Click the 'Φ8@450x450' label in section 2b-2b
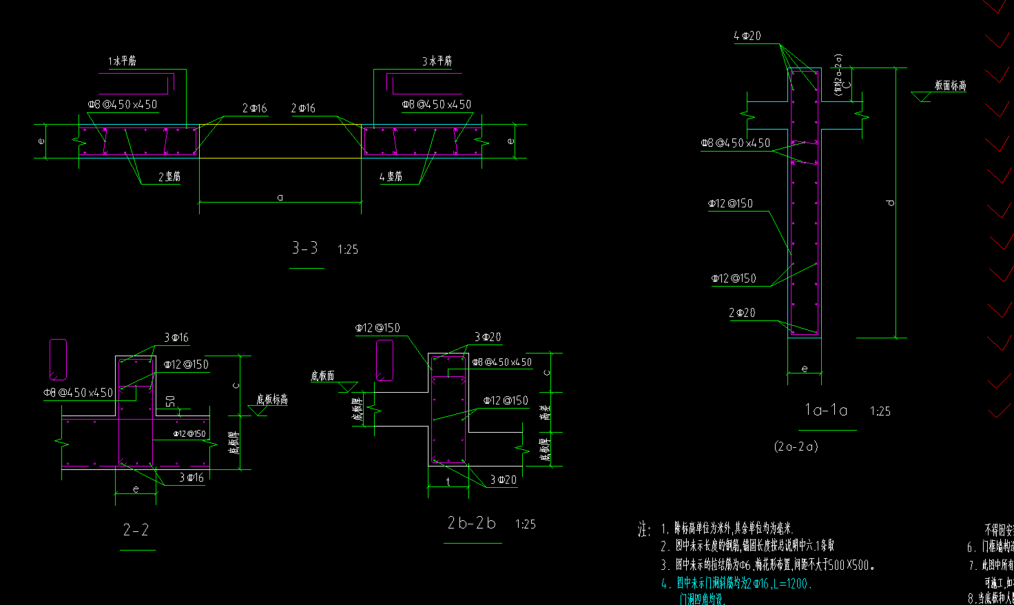The height and width of the screenshot is (605, 1014). [x=501, y=362]
